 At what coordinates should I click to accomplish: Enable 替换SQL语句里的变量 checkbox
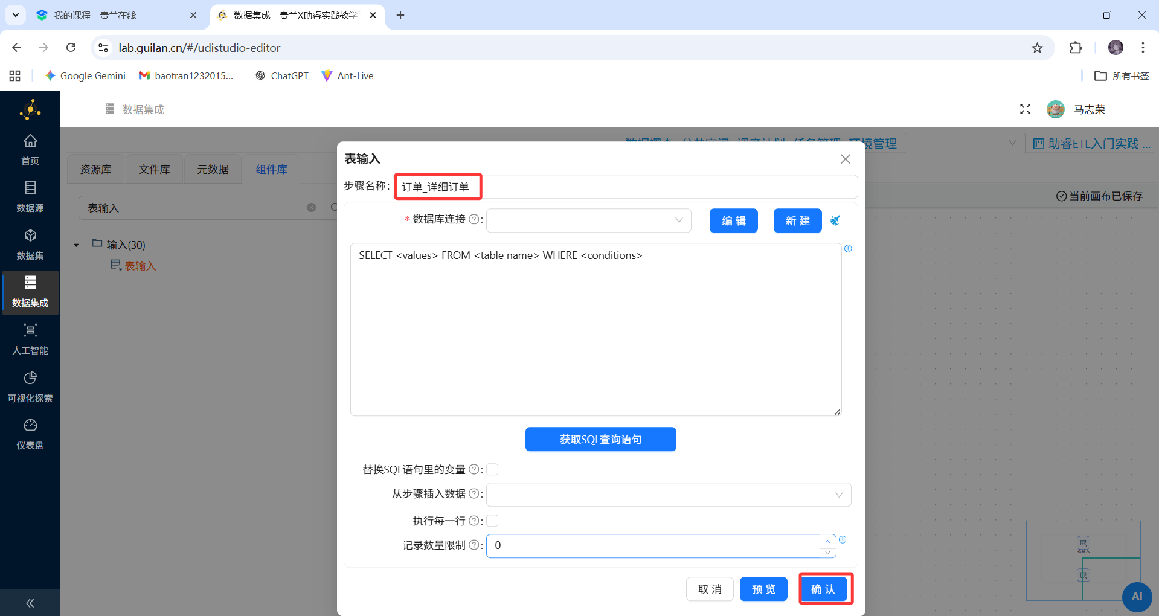pos(493,469)
